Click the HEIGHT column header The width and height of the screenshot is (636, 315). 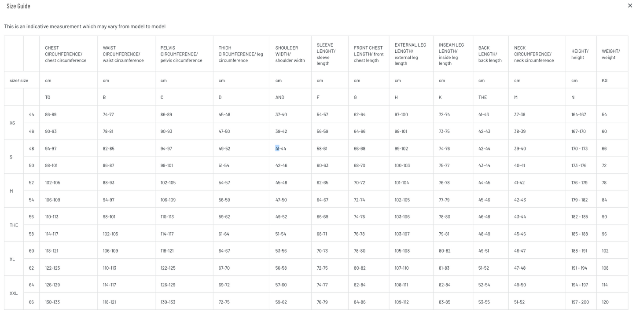click(x=580, y=54)
